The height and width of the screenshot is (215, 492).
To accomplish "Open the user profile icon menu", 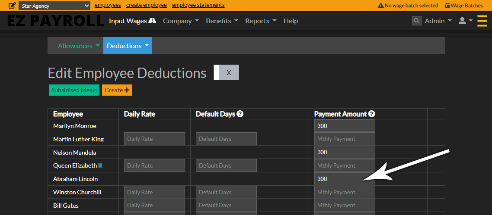I will pyautogui.click(x=465, y=21).
